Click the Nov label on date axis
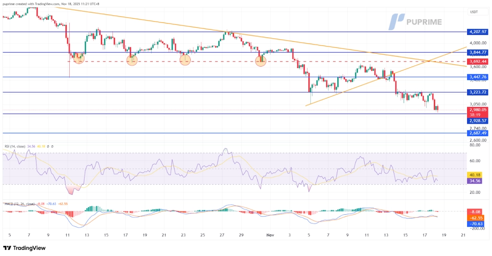The width and height of the screenshot is (492, 256). point(271,235)
